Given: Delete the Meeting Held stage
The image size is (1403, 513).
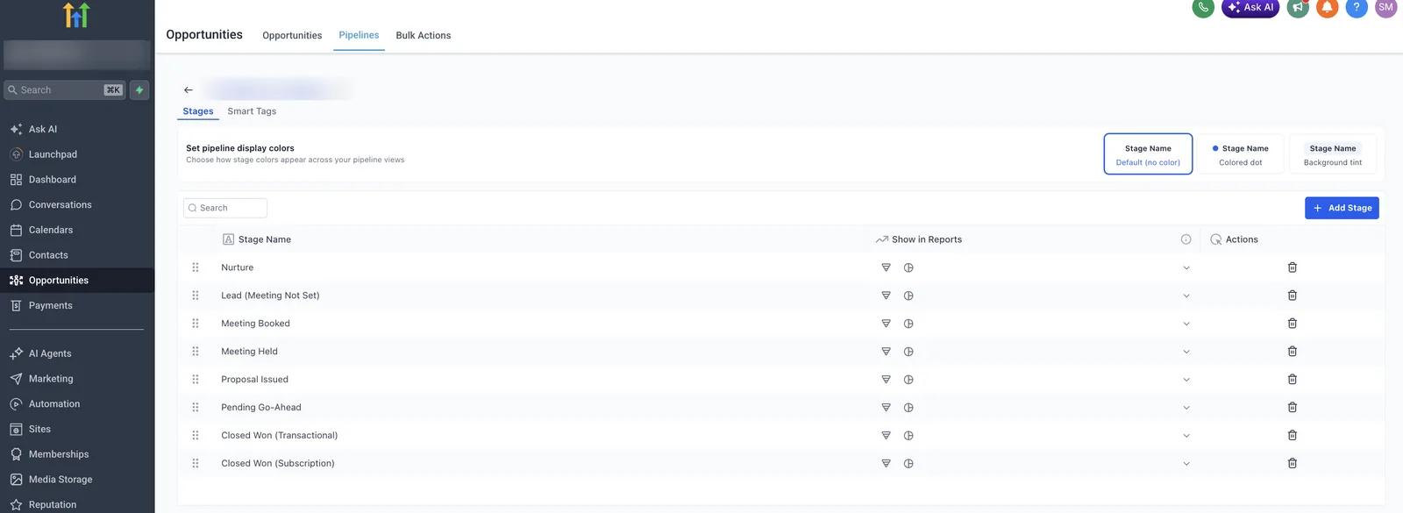Looking at the screenshot, I should point(1292,352).
